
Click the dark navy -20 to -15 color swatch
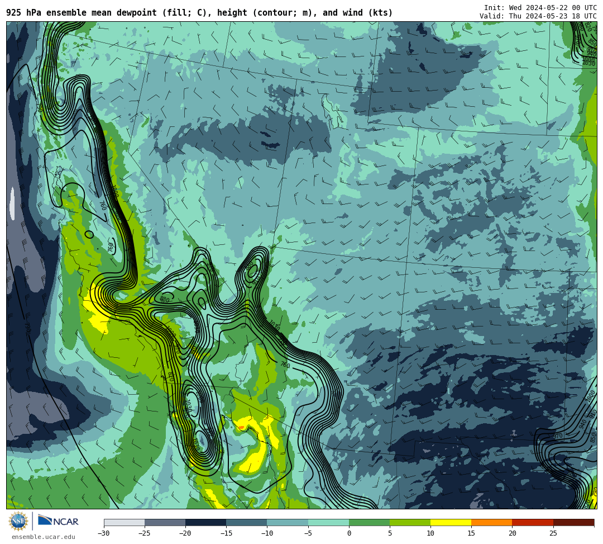point(205,522)
